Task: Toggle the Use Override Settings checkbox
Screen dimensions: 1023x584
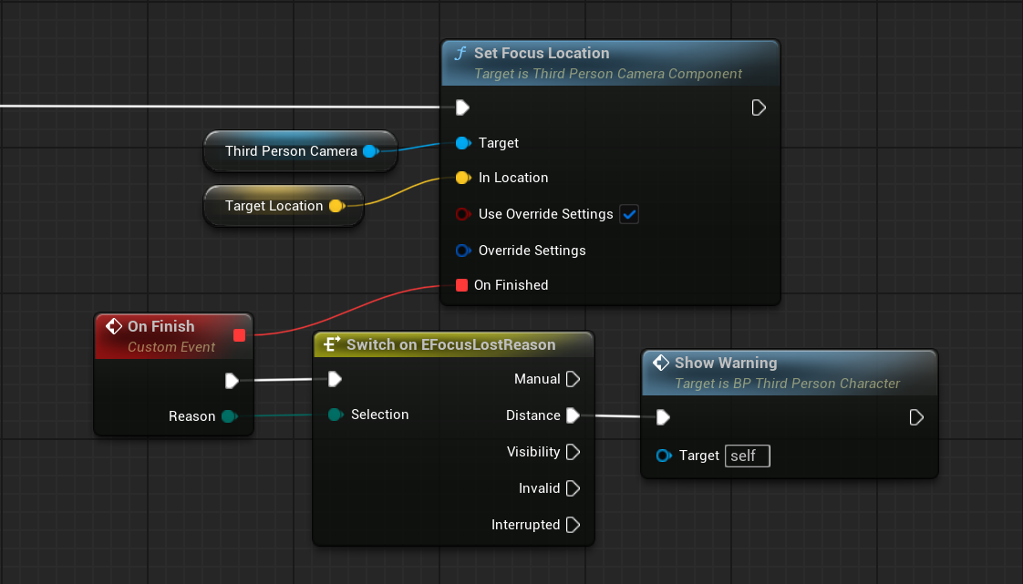Action: click(629, 214)
